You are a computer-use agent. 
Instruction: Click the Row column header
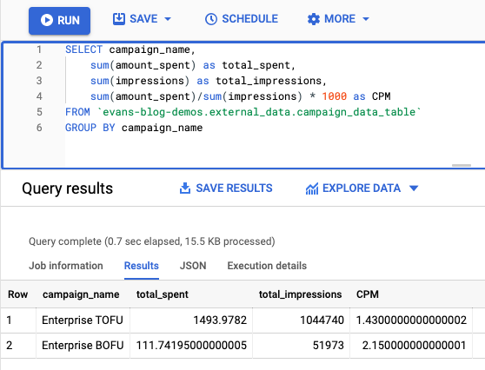(x=18, y=294)
